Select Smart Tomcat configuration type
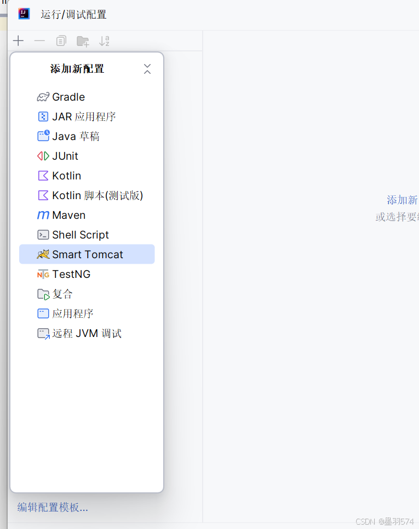 click(87, 254)
